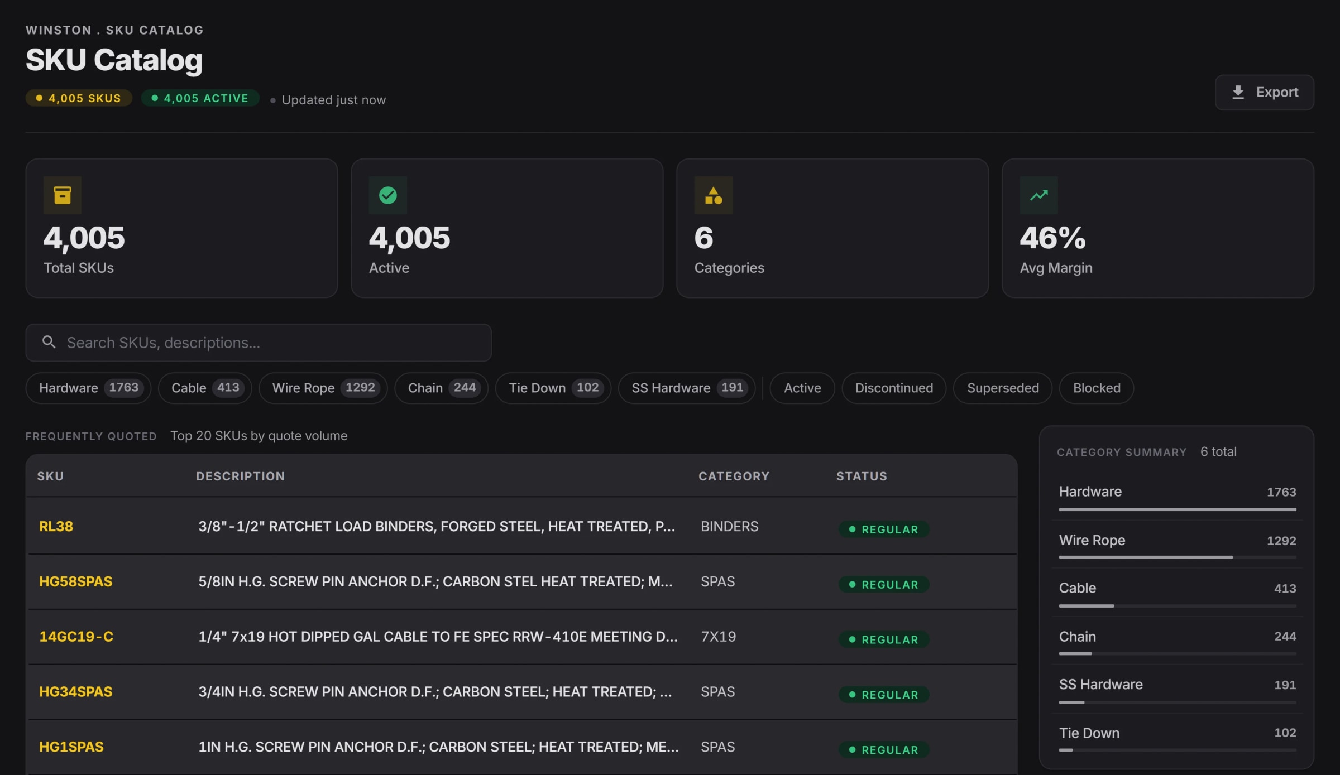This screenshot has height=775, width=1340.
Task: Filter by SS Hardware 191
Action: 687,388
